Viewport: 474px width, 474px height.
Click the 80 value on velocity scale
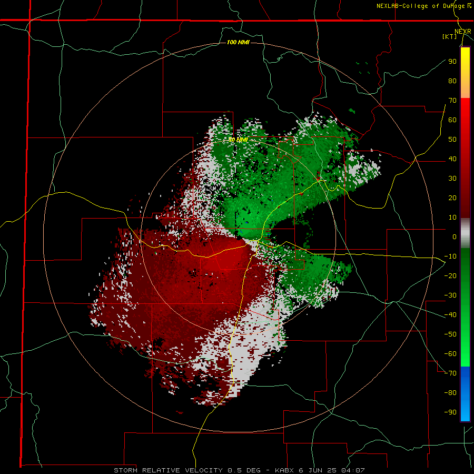[x=452, y=81]
